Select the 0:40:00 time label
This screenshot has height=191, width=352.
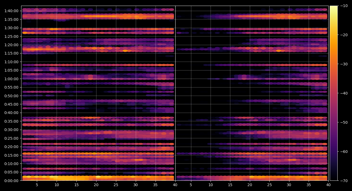(11, 113)
